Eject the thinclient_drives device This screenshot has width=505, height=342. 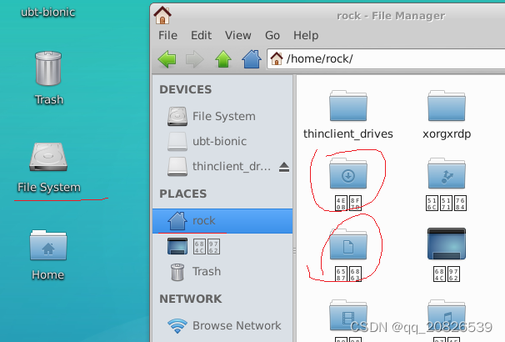tap(284, 167)
